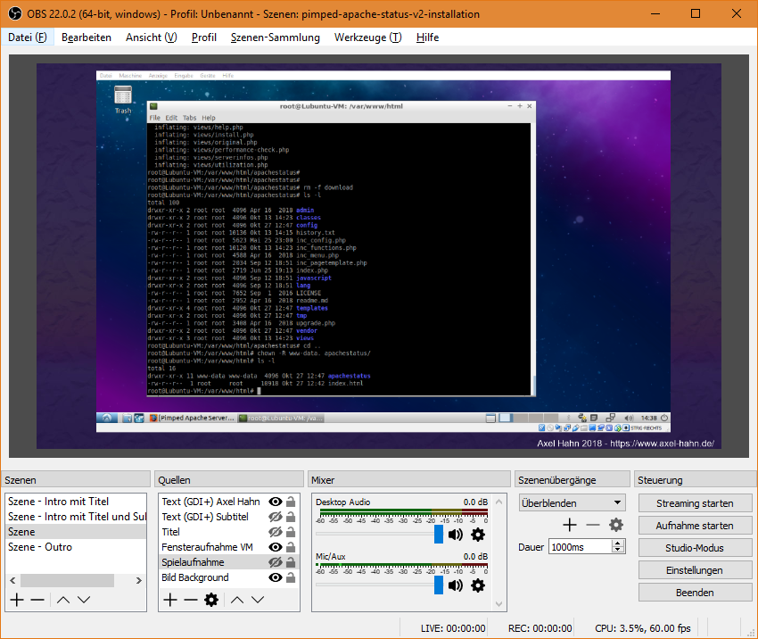Open the Datei menu
The height and width of the screenshot is (639, 758).
pos(28,37)
